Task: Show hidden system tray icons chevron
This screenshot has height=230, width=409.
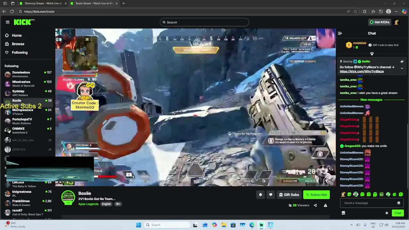Action: tap(351, 225)
